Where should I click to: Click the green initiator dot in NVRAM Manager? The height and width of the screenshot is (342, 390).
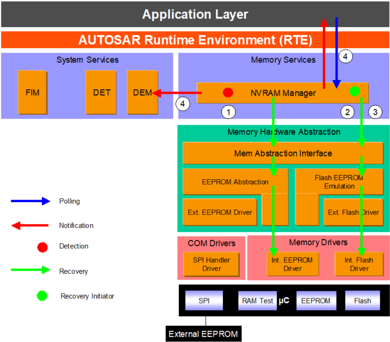[354, 91]
